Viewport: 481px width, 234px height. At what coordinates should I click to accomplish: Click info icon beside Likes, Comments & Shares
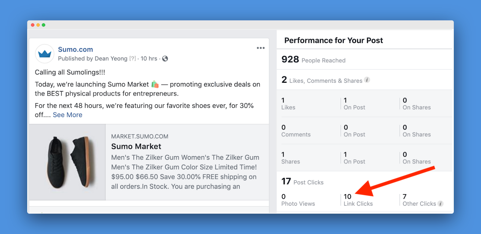367,80
